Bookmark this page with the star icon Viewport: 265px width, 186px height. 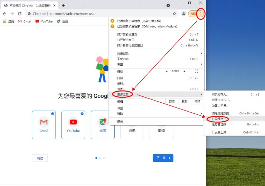pos(174,14)
